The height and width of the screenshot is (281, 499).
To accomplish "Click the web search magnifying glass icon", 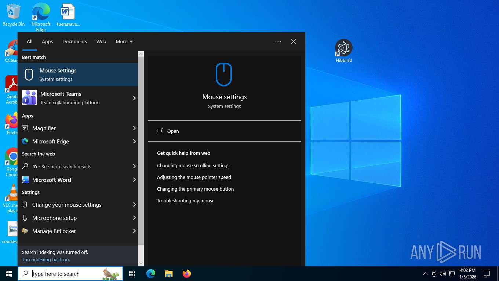I will tap(25, 166).
